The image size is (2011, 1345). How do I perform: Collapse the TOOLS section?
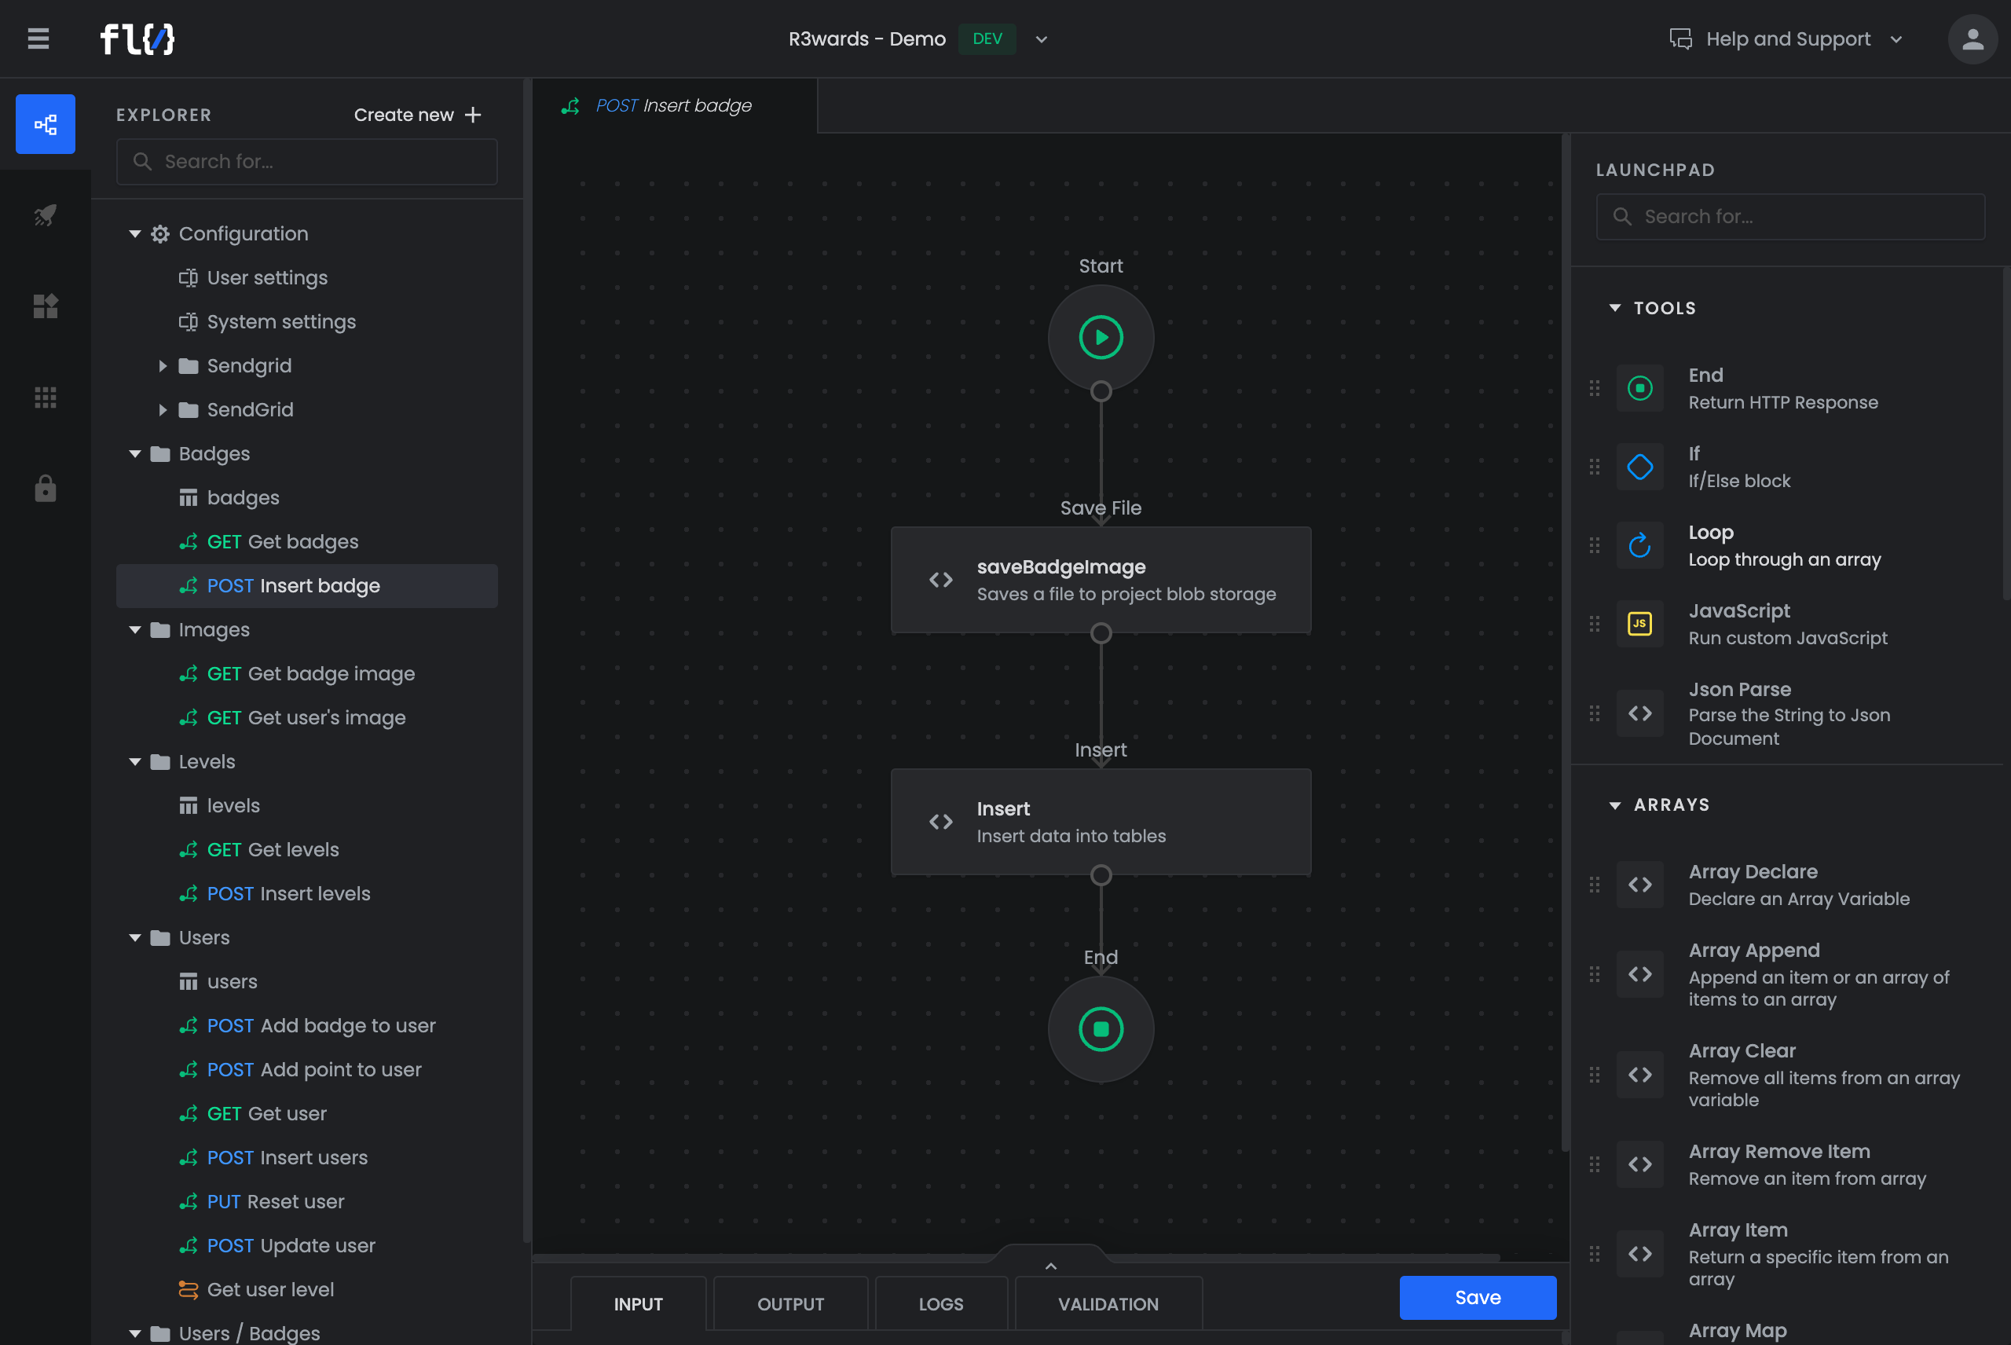pyautogui.click(x=1615, y=308)
